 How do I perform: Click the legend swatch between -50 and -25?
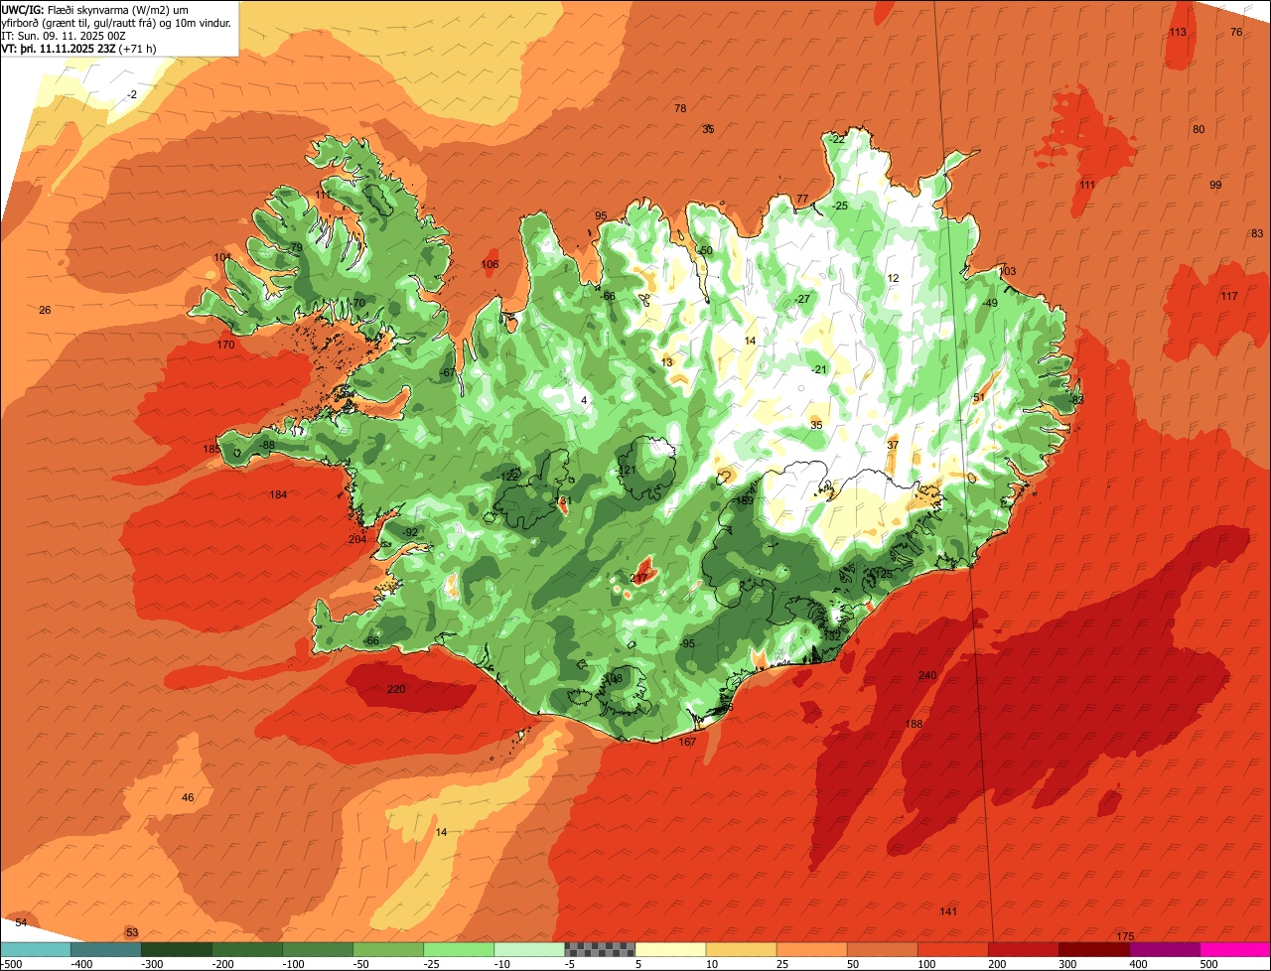(x=387, y=949)
